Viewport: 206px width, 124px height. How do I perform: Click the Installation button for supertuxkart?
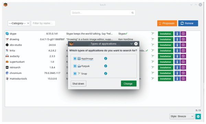[165, 62]
